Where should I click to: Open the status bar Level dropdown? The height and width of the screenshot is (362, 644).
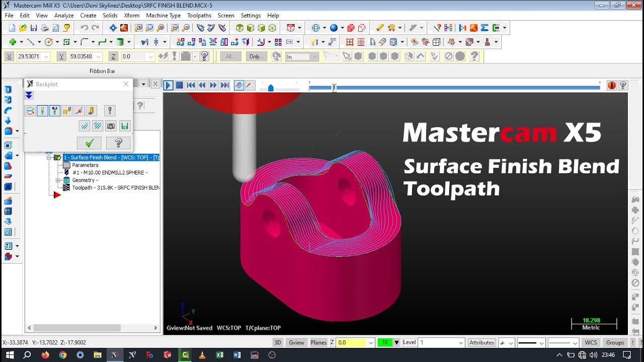pyautogui.click(x=460, y=342)
